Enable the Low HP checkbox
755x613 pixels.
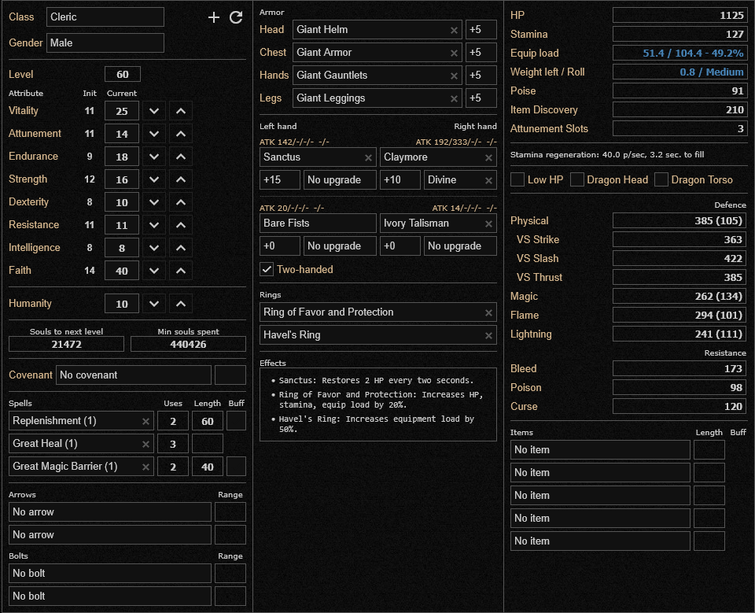(517, 179)
